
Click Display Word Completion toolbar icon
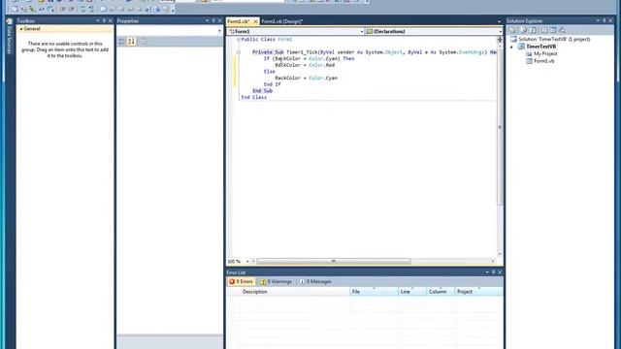41,9
